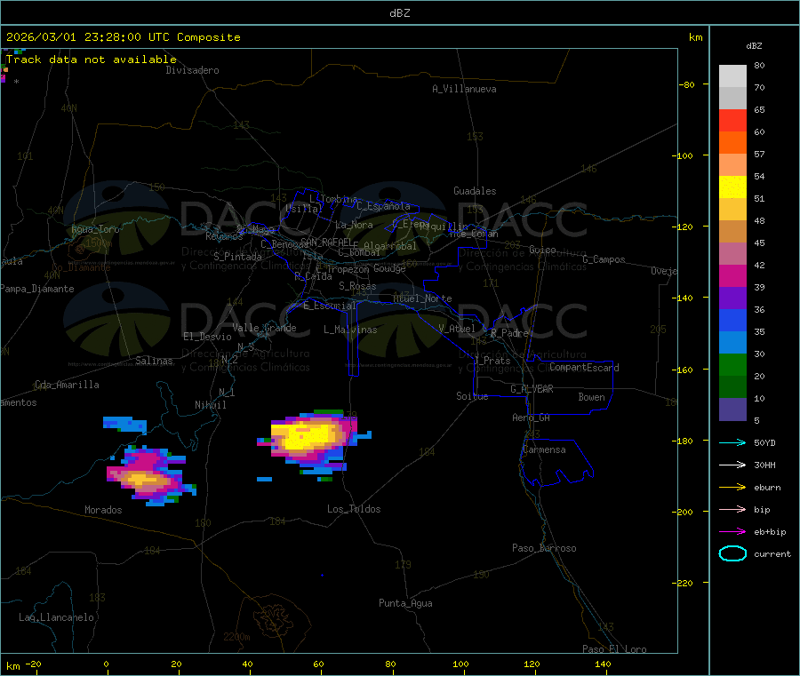800x676 pixels.
Task: Select the 60 dBZ red color swatch
Action: (732, 120)
